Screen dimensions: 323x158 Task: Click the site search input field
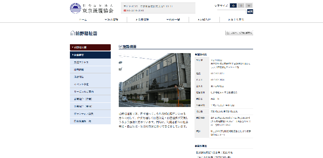(232, 12)
